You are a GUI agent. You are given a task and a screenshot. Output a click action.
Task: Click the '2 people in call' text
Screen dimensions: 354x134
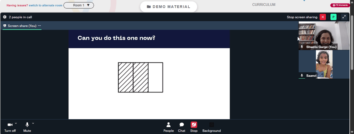(x=20, y=17)
